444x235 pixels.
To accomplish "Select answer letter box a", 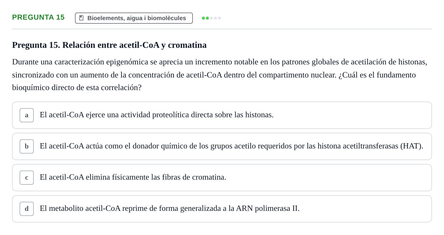I will coord(27,115).
